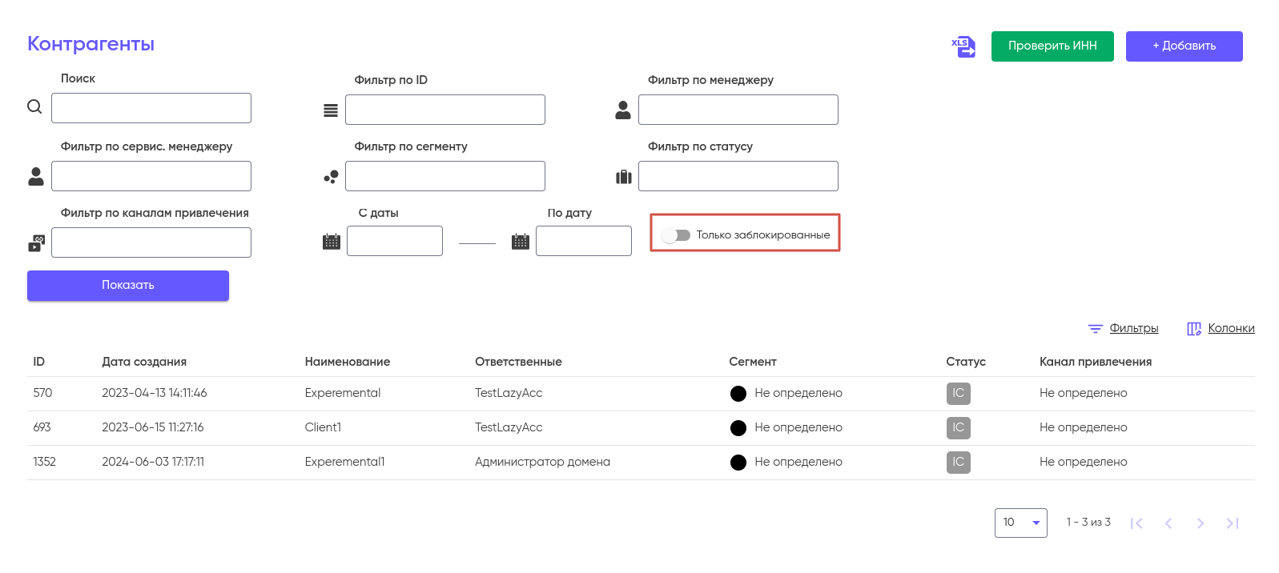Click the IC status badge for Client1
Screen dimensions: 1279x573
(958, 427)
